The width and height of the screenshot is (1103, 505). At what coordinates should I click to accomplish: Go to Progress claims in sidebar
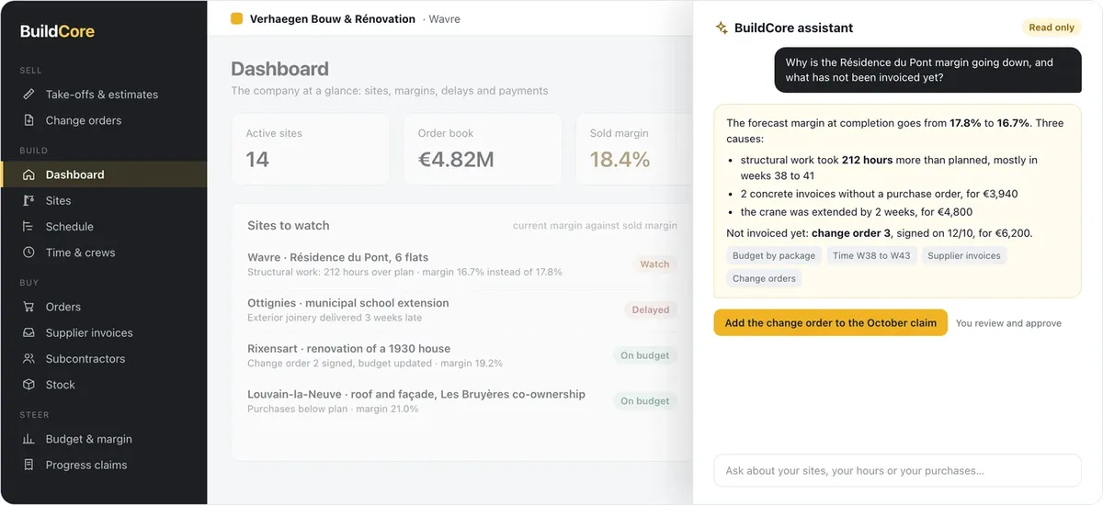tap(103, 465)
